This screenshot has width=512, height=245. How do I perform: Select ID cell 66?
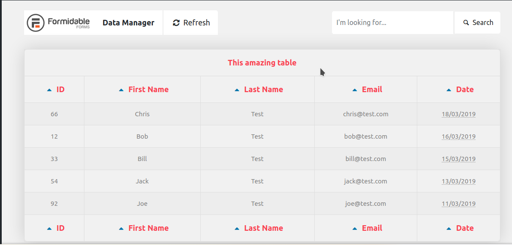54,114
